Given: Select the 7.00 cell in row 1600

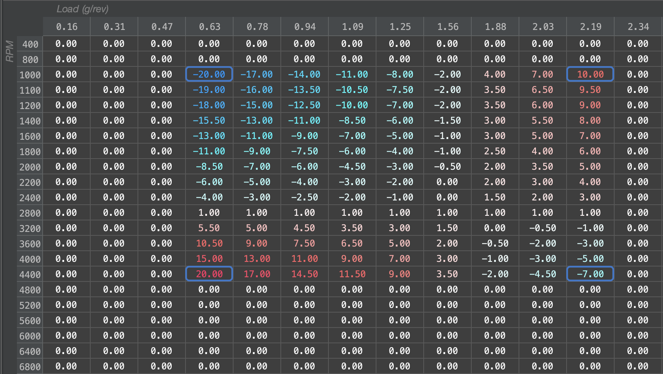Looking at the screenshot, I should 590,136.
